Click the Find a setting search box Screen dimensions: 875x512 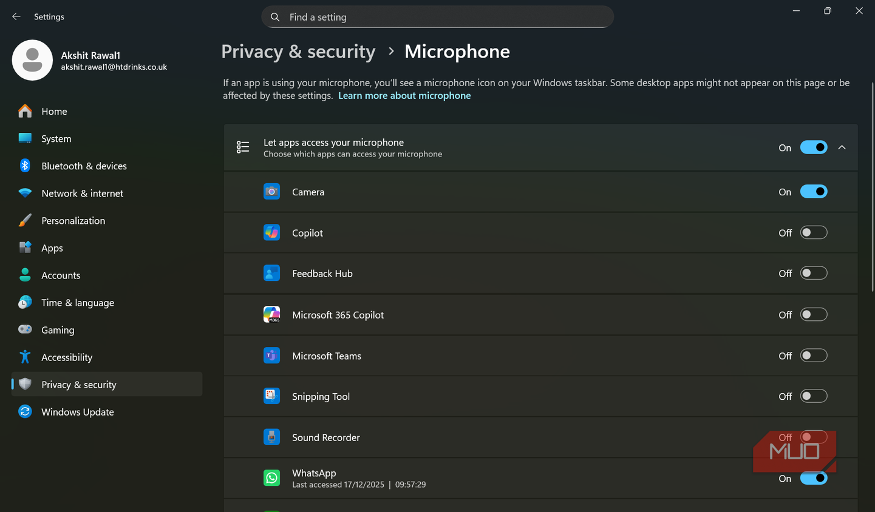437,17
